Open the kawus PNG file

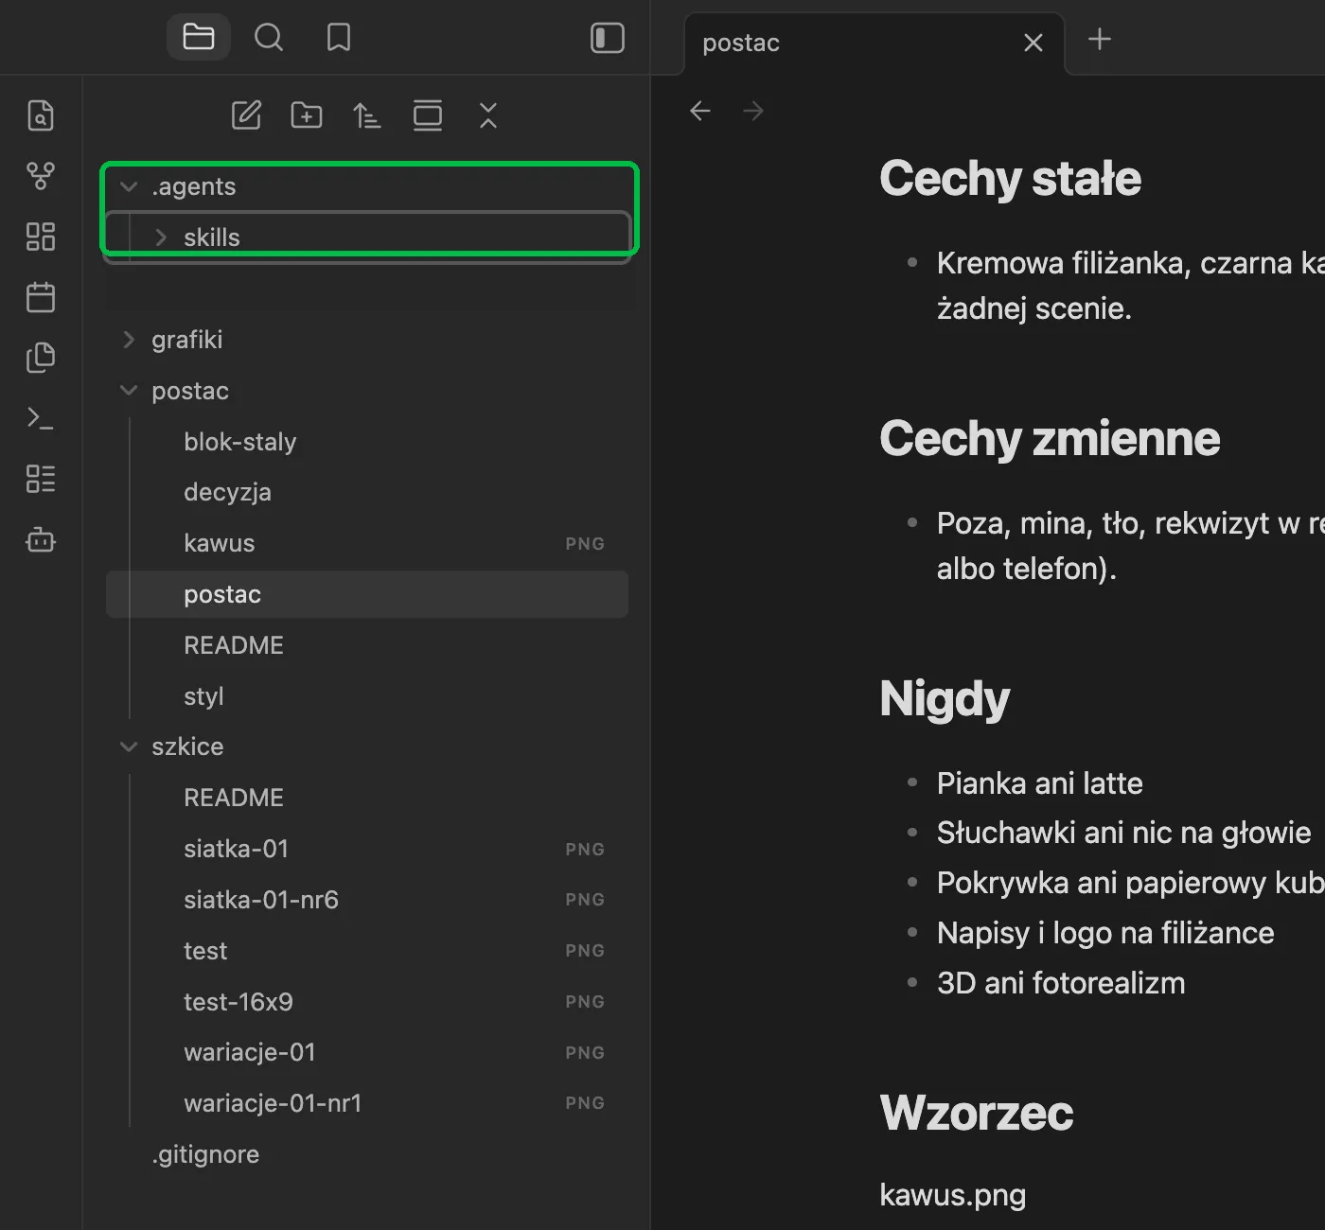coord(366,543)
